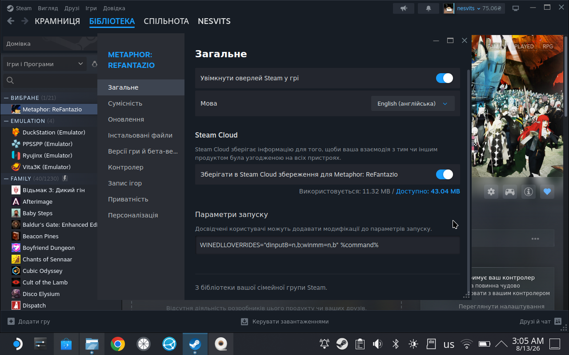569x355 pixels.
Task: Expand the Ігри і Програми filter dropdown
Action: (45, 64)
